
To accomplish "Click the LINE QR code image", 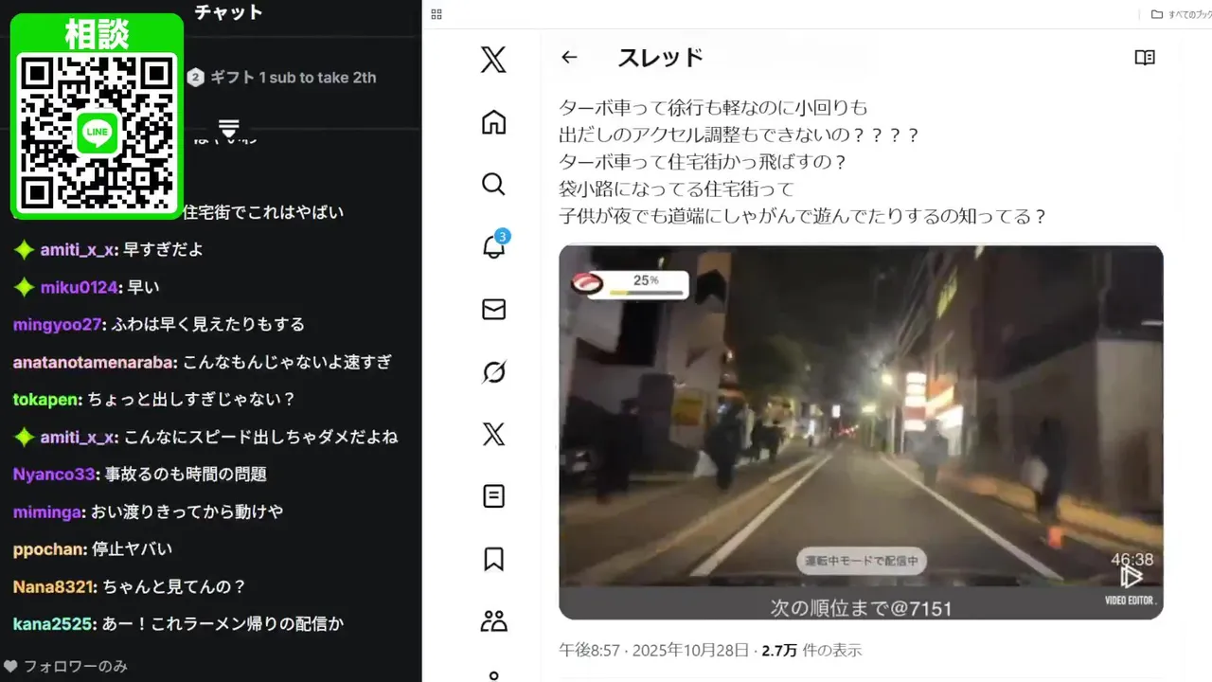I will [98, 132].
